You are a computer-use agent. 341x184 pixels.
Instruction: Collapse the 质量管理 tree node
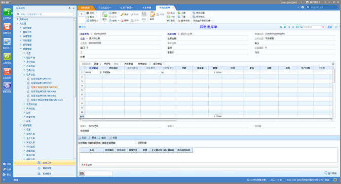coord(21,49)
